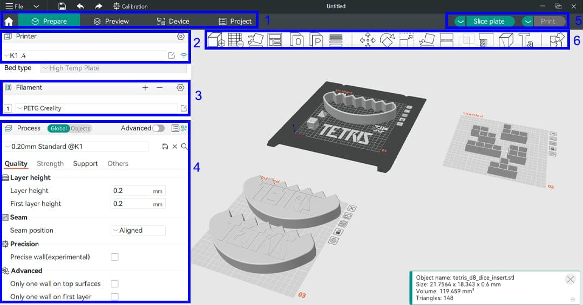Open the Assembly view puzzle icon
The image size is (583, 305).
tap(557, 40)
